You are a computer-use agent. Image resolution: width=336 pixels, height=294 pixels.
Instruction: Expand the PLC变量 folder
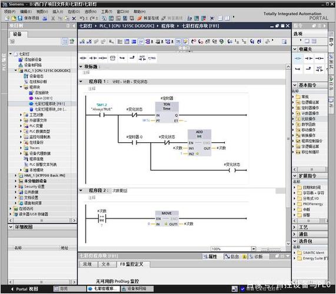[21, 126]
